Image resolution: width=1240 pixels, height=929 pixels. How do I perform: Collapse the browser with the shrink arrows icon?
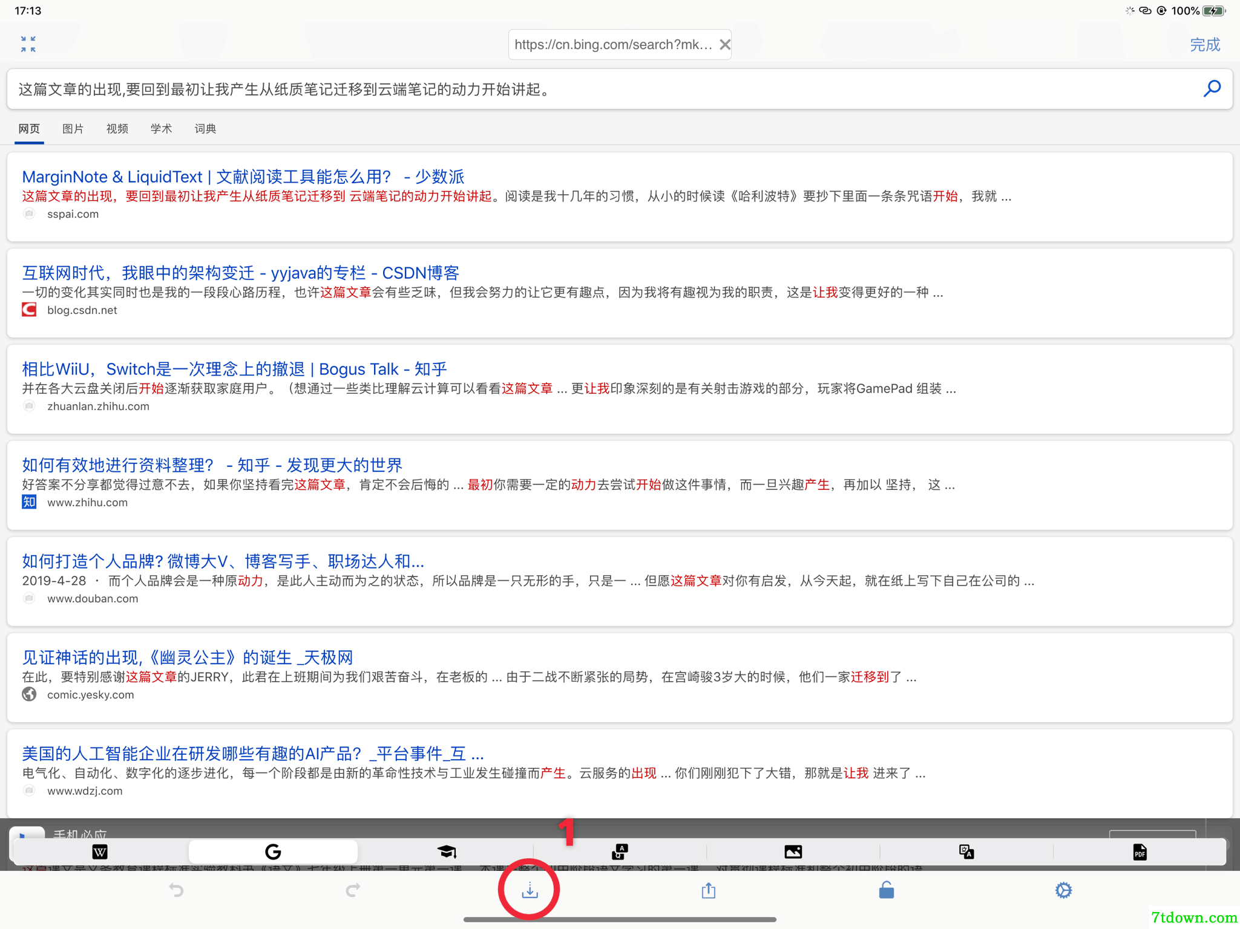[28, 44]
